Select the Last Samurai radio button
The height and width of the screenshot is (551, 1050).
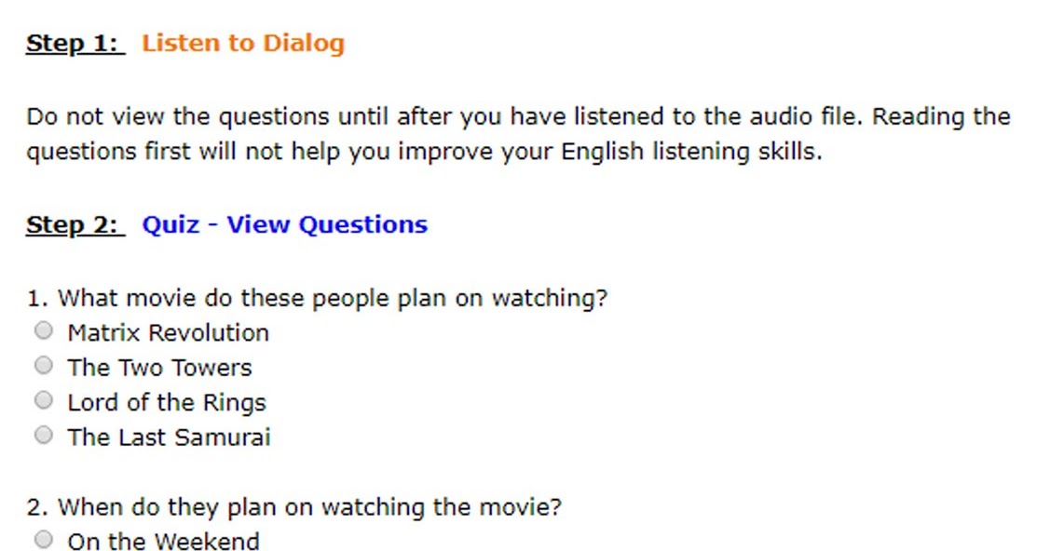coord(43,435)
